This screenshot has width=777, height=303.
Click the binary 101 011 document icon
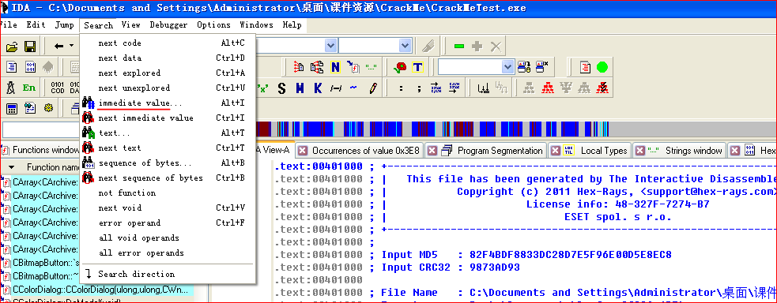pos(30,67)
